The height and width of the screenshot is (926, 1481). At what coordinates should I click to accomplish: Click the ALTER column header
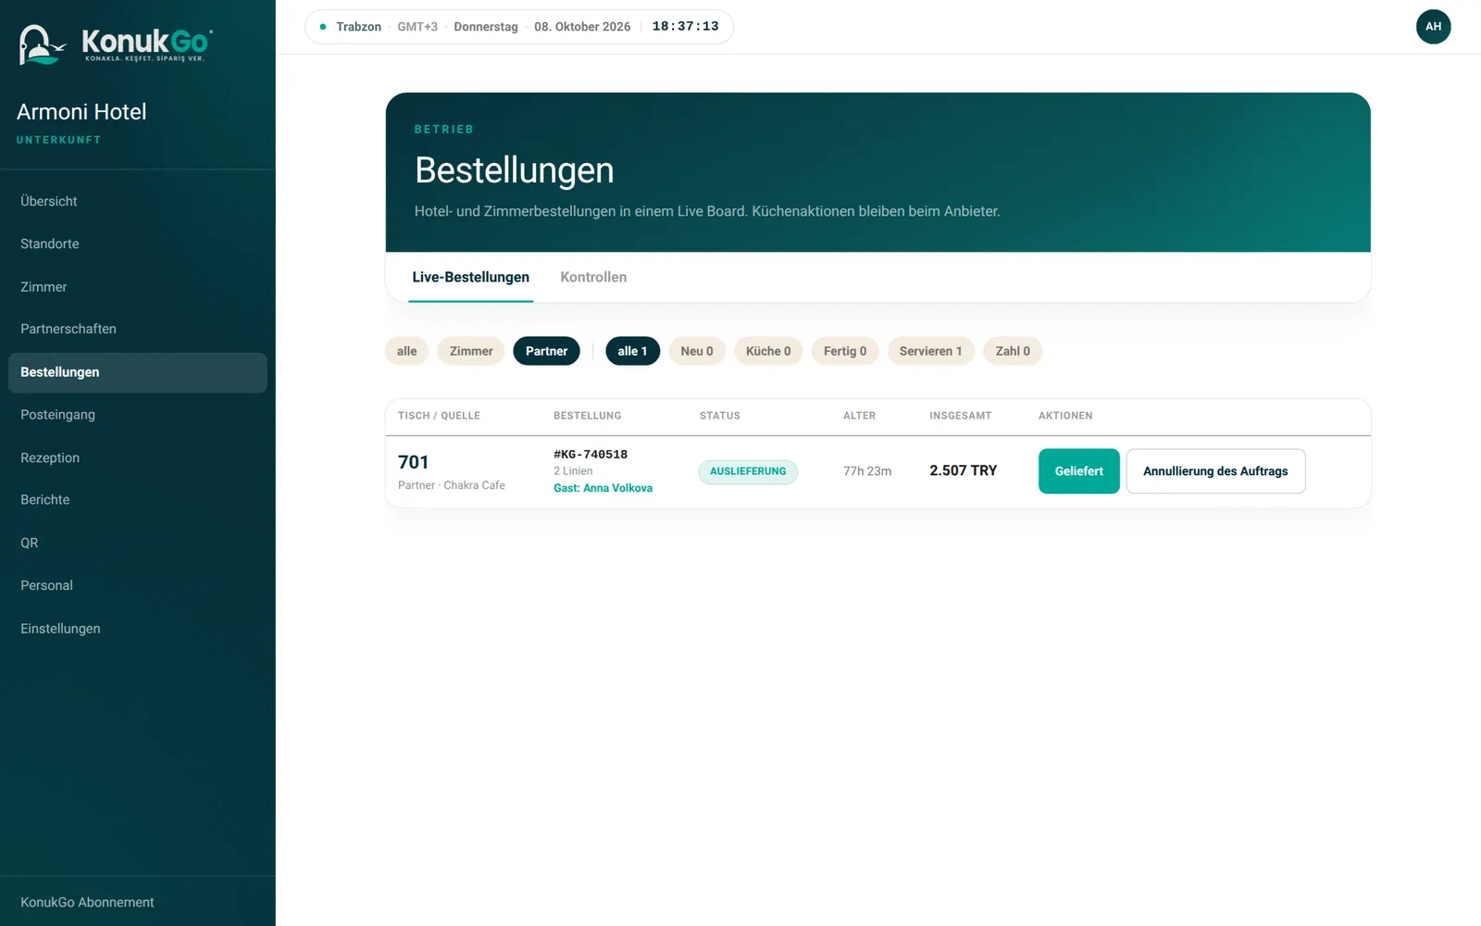click(859, 416)
